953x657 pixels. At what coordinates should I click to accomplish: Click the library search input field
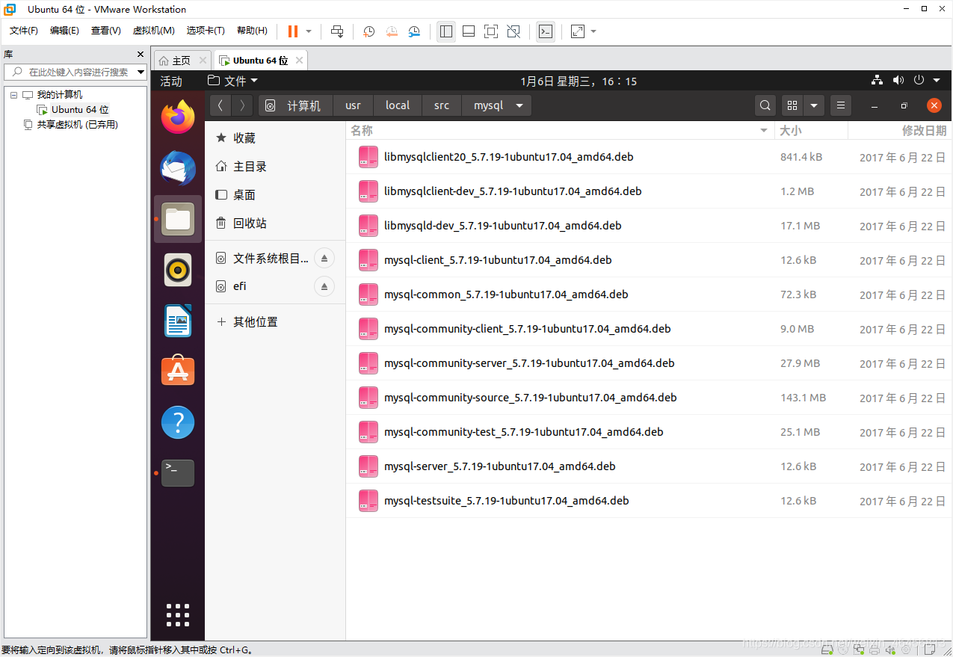coord(75,72)
